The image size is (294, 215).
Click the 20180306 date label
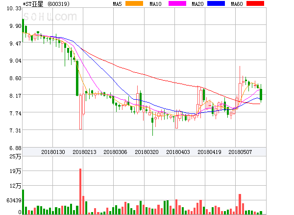[115, 152]
